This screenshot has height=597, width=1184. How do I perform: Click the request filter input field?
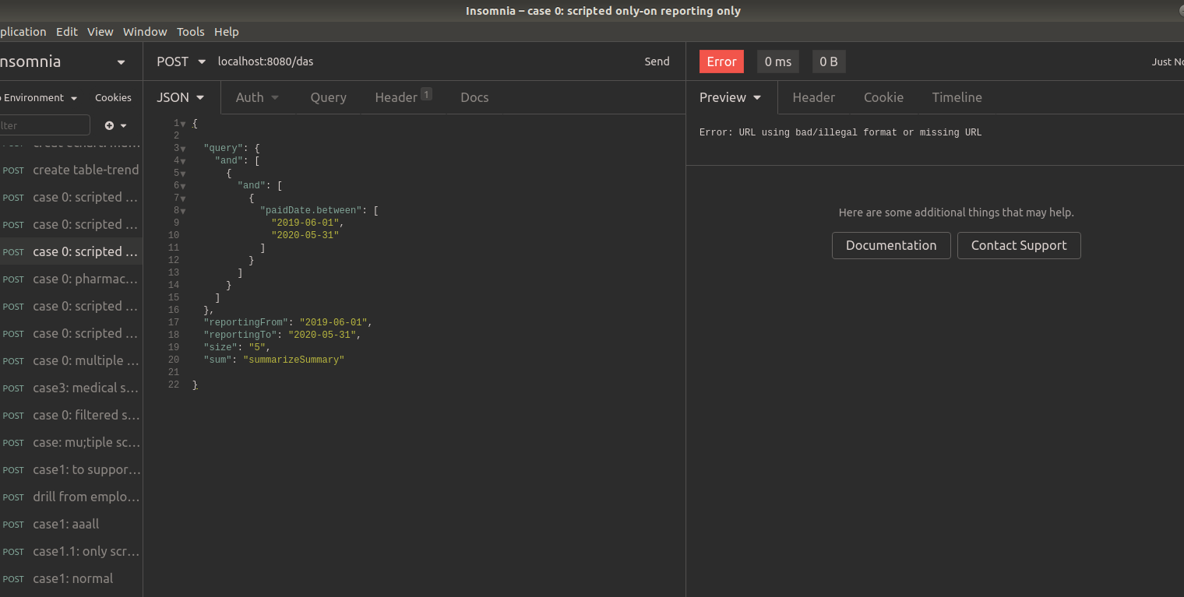[x=44, y=125]
